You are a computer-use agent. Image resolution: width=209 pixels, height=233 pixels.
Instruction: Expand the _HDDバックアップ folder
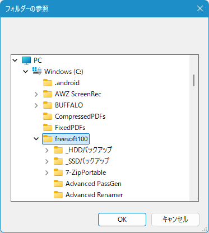click(x=47, y=150)
